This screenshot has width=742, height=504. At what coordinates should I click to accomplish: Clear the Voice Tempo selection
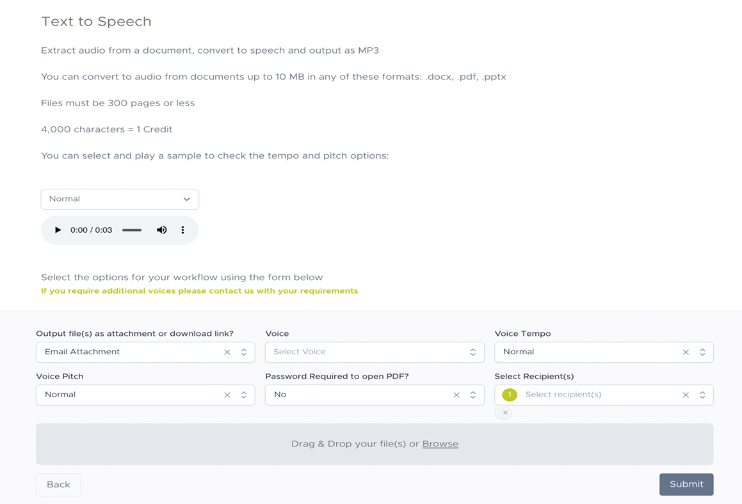pyautogui.click(x=686, y=352)
